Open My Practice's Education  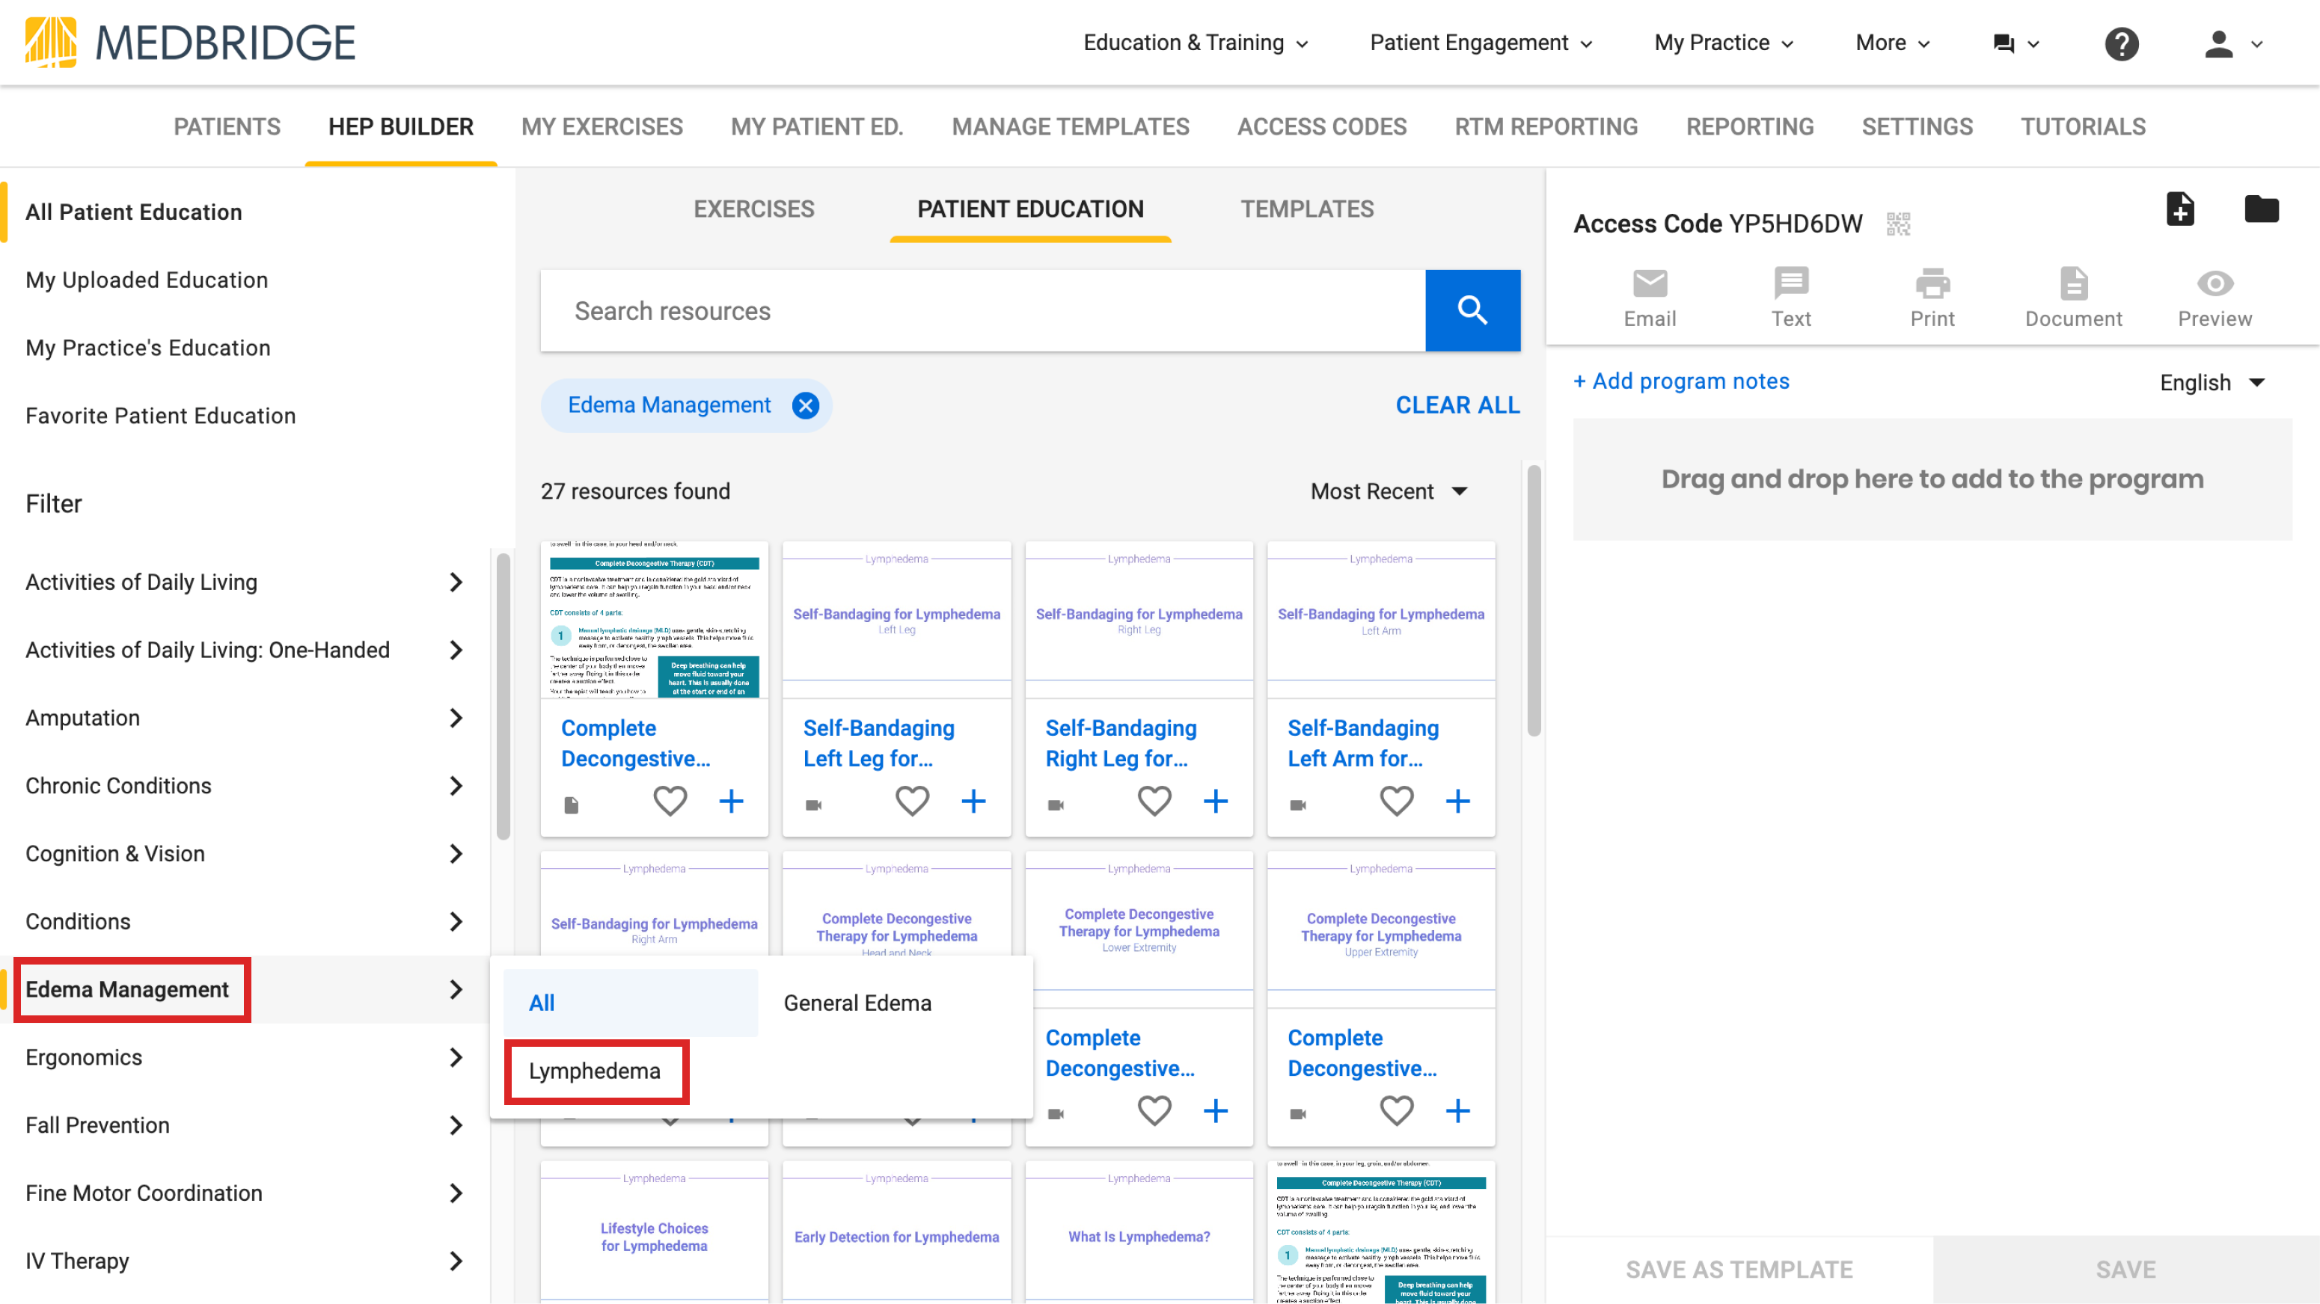[147, 348]
